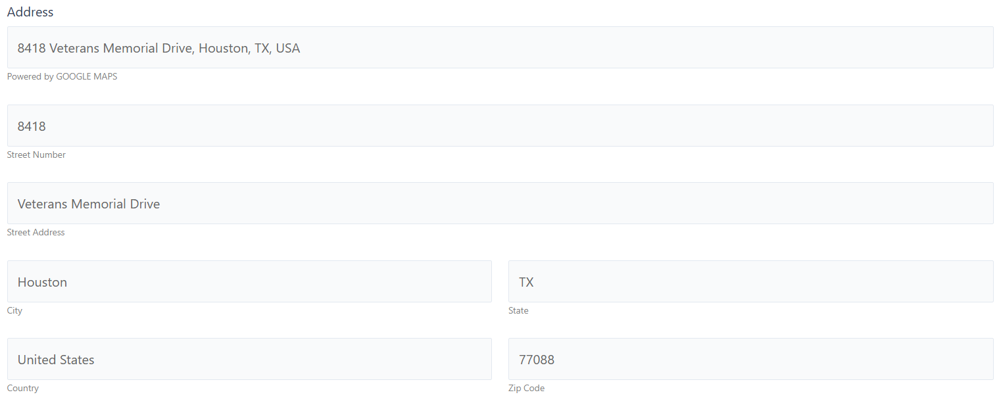Focus the Street Number input box

tap(500, 126)
